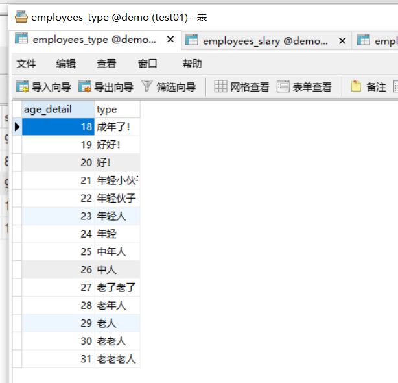Select the cell with age 20
The width and height of the screenshot is (398, 383).
click(x=58, y=163)
